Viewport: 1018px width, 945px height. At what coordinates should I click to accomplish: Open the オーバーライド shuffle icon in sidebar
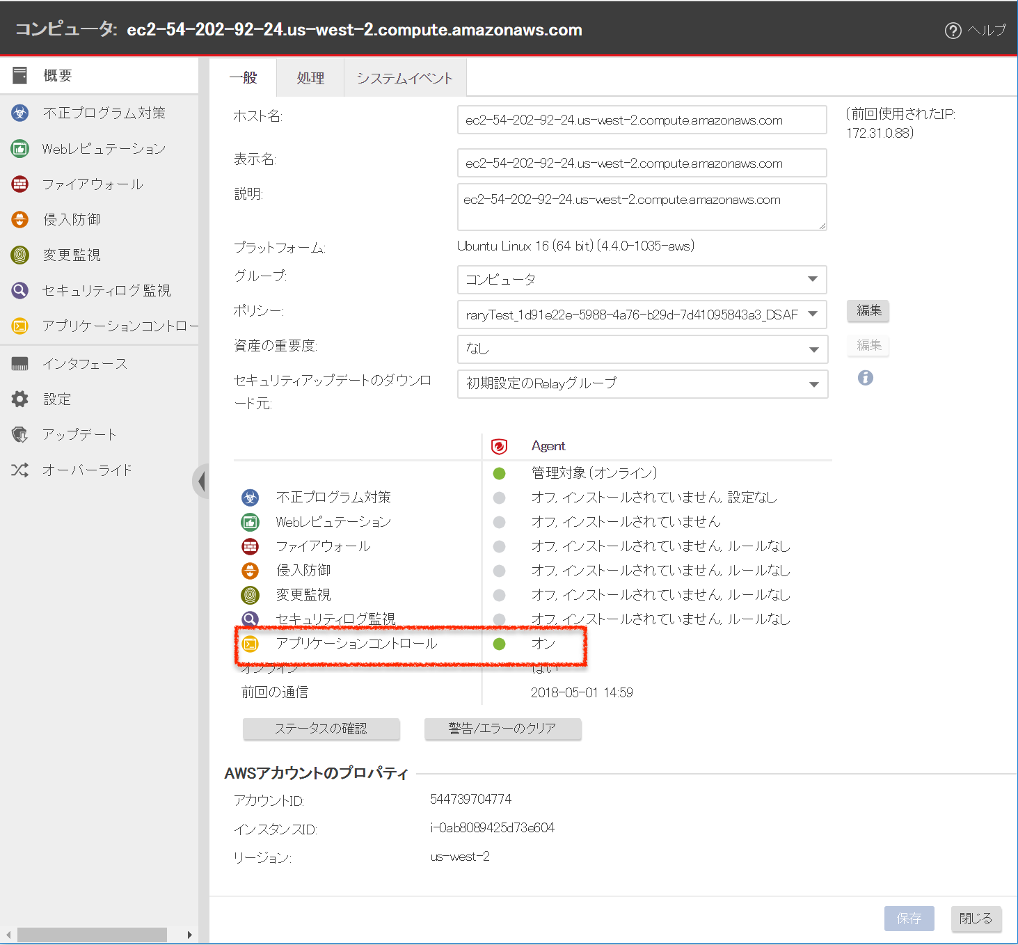click(x=20, y=470)
